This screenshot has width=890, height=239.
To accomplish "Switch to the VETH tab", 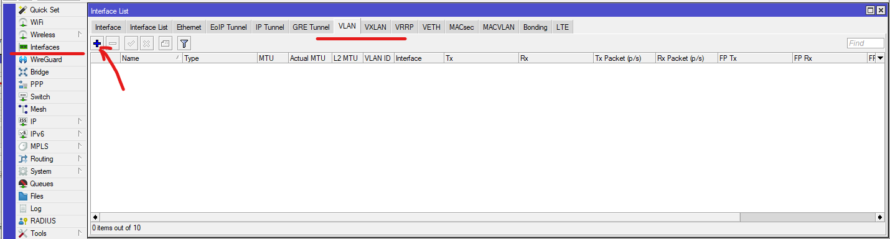I will point(431,27).
